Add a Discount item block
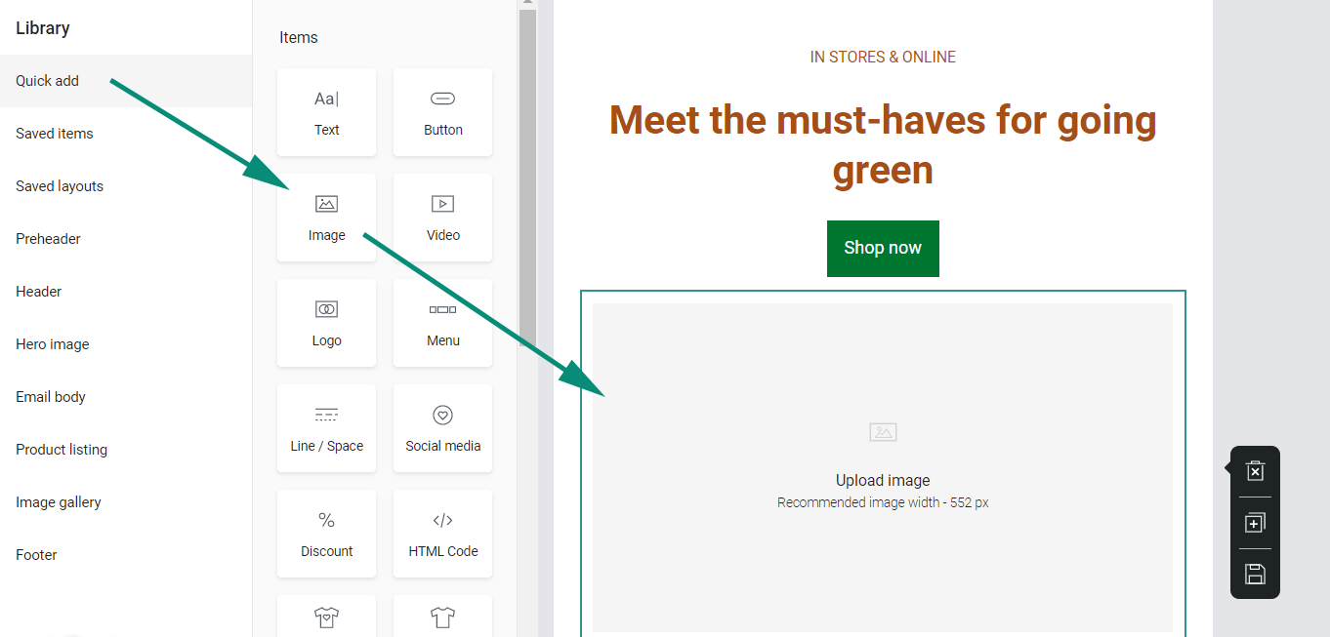This screenshot has width=1330, height=637. click(x=326, y=534)
